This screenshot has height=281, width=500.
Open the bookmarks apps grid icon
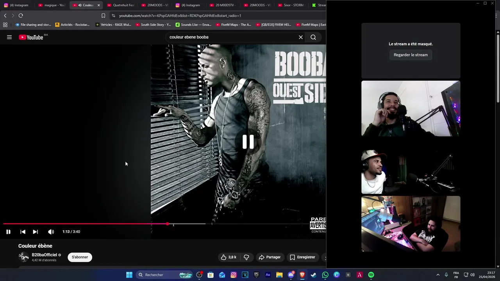(x=5, y=25)
